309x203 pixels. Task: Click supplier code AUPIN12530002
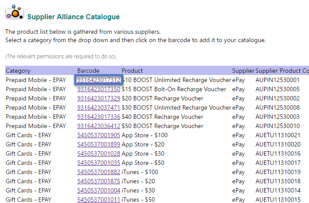point(277,98)
